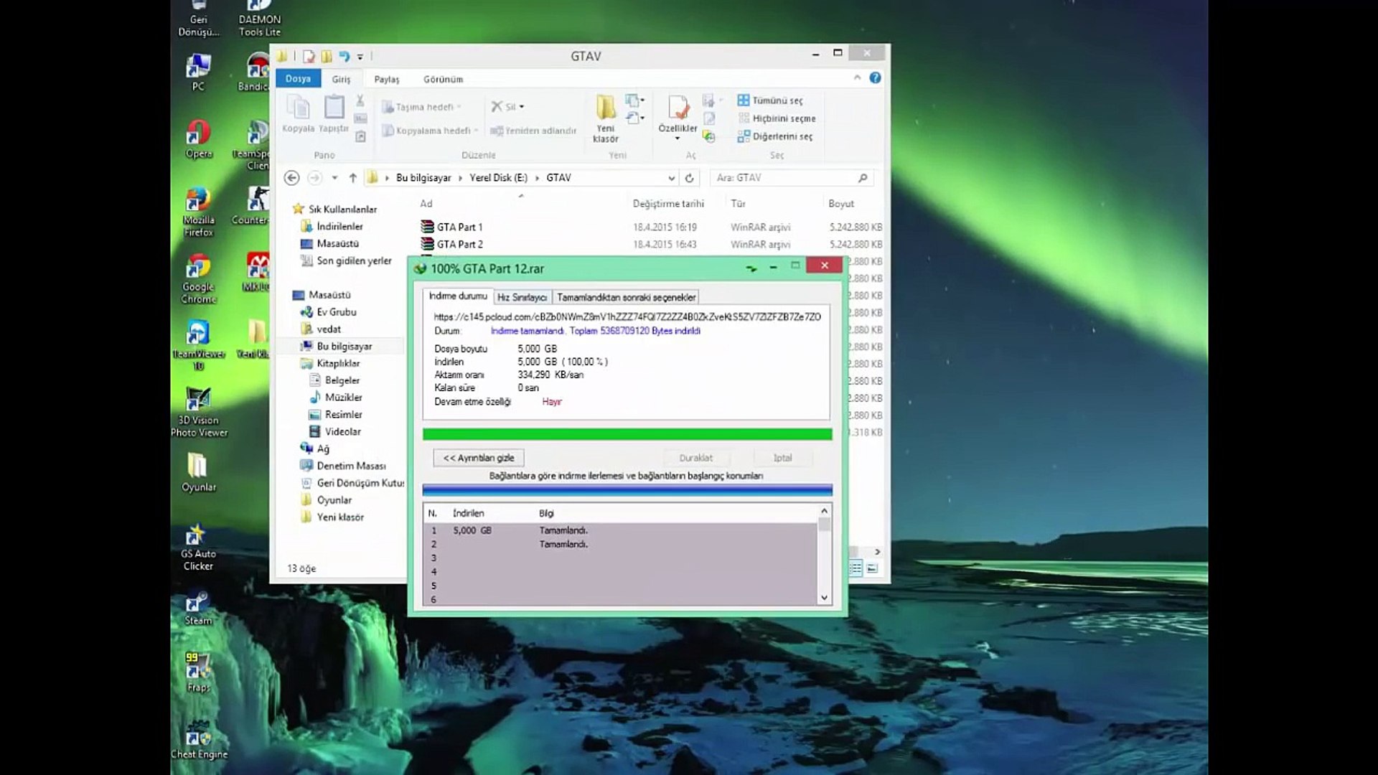Switch to Hız Sınırlayıcı tab
The image size is (1378, 775).
click(522, 297)
